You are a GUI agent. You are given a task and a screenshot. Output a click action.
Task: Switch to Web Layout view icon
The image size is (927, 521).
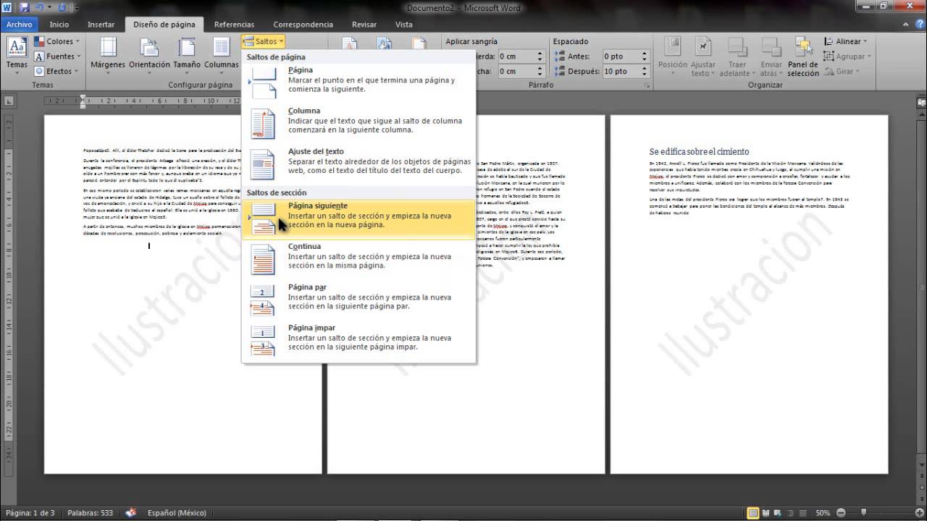779,513
